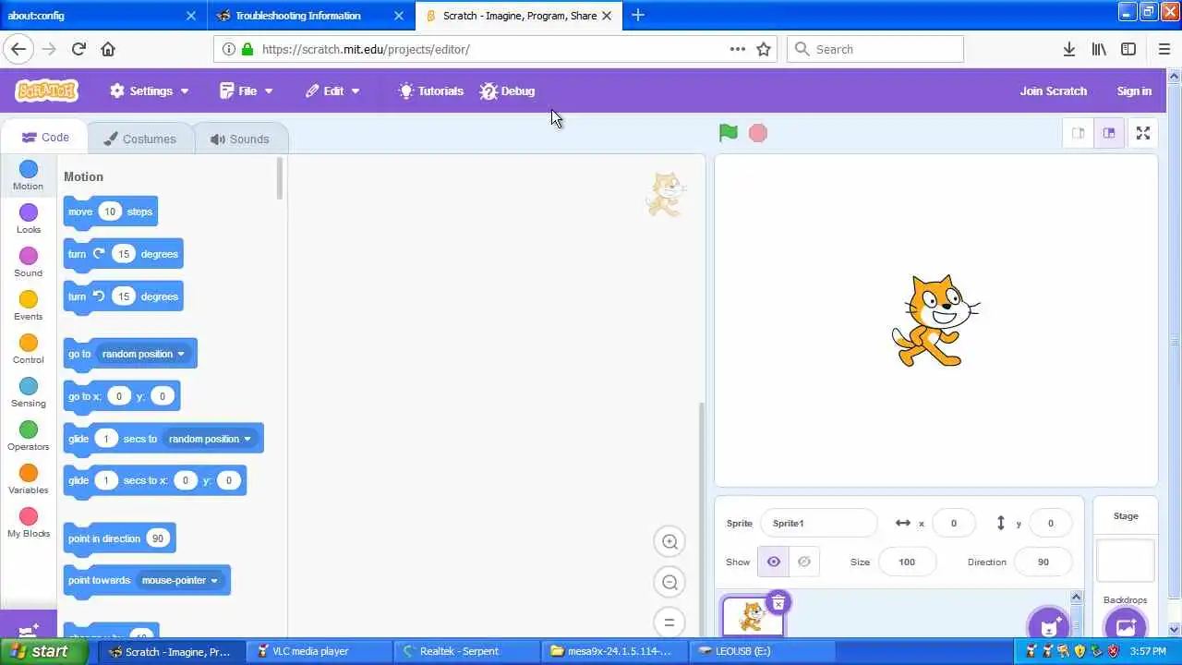Click the turn counterclockwise 15 degrees block
1182x665 pixels.
[x=123, y=296]
